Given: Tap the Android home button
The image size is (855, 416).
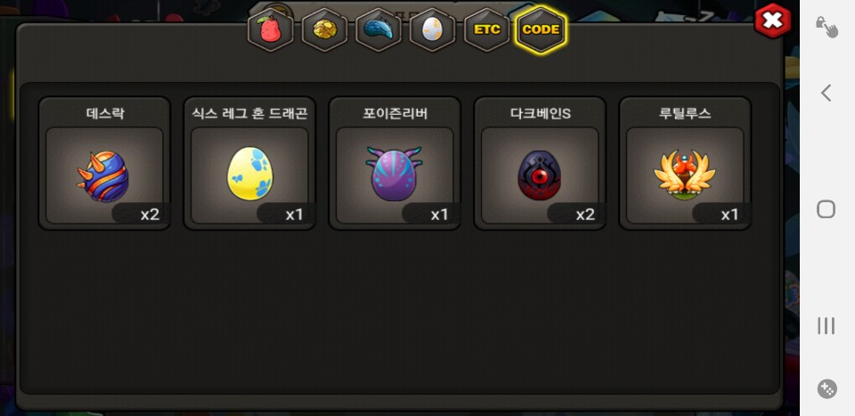Looking at the screenshot, I should pos(826,208).
